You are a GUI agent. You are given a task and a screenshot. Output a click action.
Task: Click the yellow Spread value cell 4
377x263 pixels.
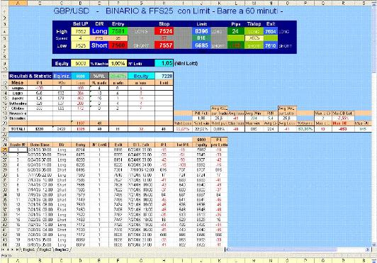(x=81, y=38)
